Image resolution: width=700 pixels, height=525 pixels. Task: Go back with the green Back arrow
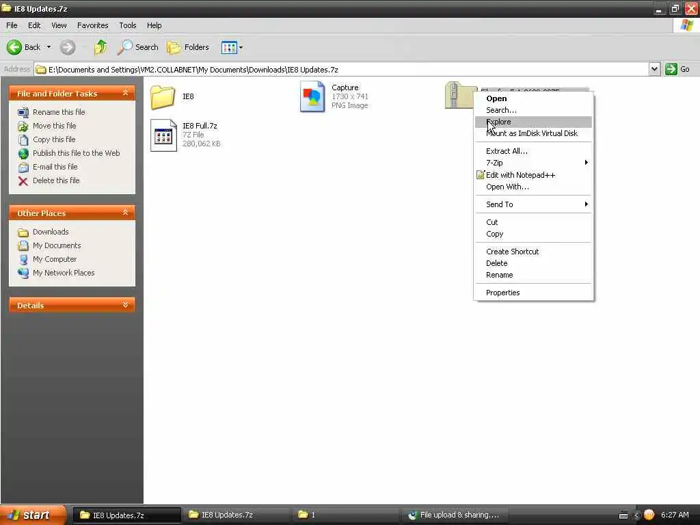point(23,47)
